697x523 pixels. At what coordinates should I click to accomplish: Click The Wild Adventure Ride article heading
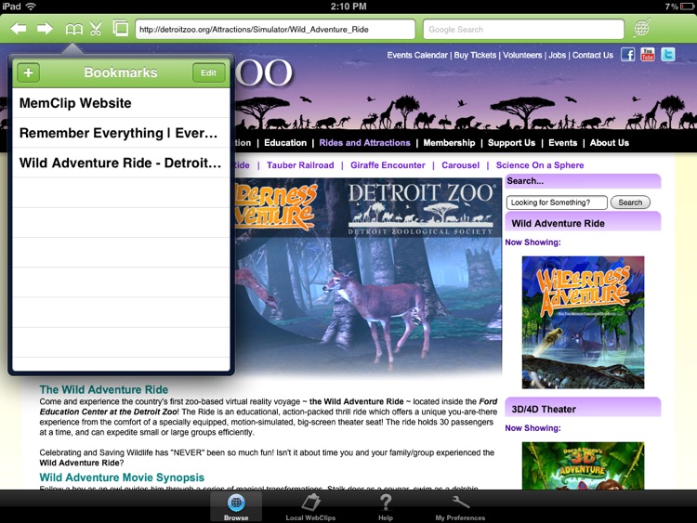(x=103, y=389)
